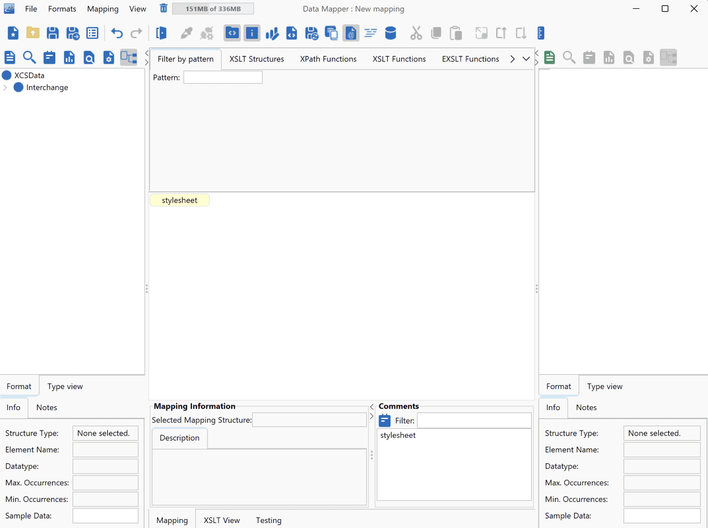
Task: Click the Save As floppy-with-arrow icon
Action: coord(72,33)
